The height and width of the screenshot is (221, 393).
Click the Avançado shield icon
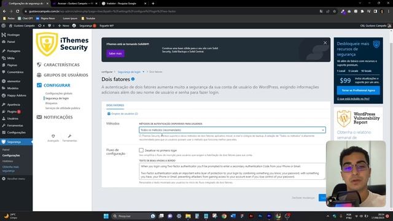click(53, 136)
